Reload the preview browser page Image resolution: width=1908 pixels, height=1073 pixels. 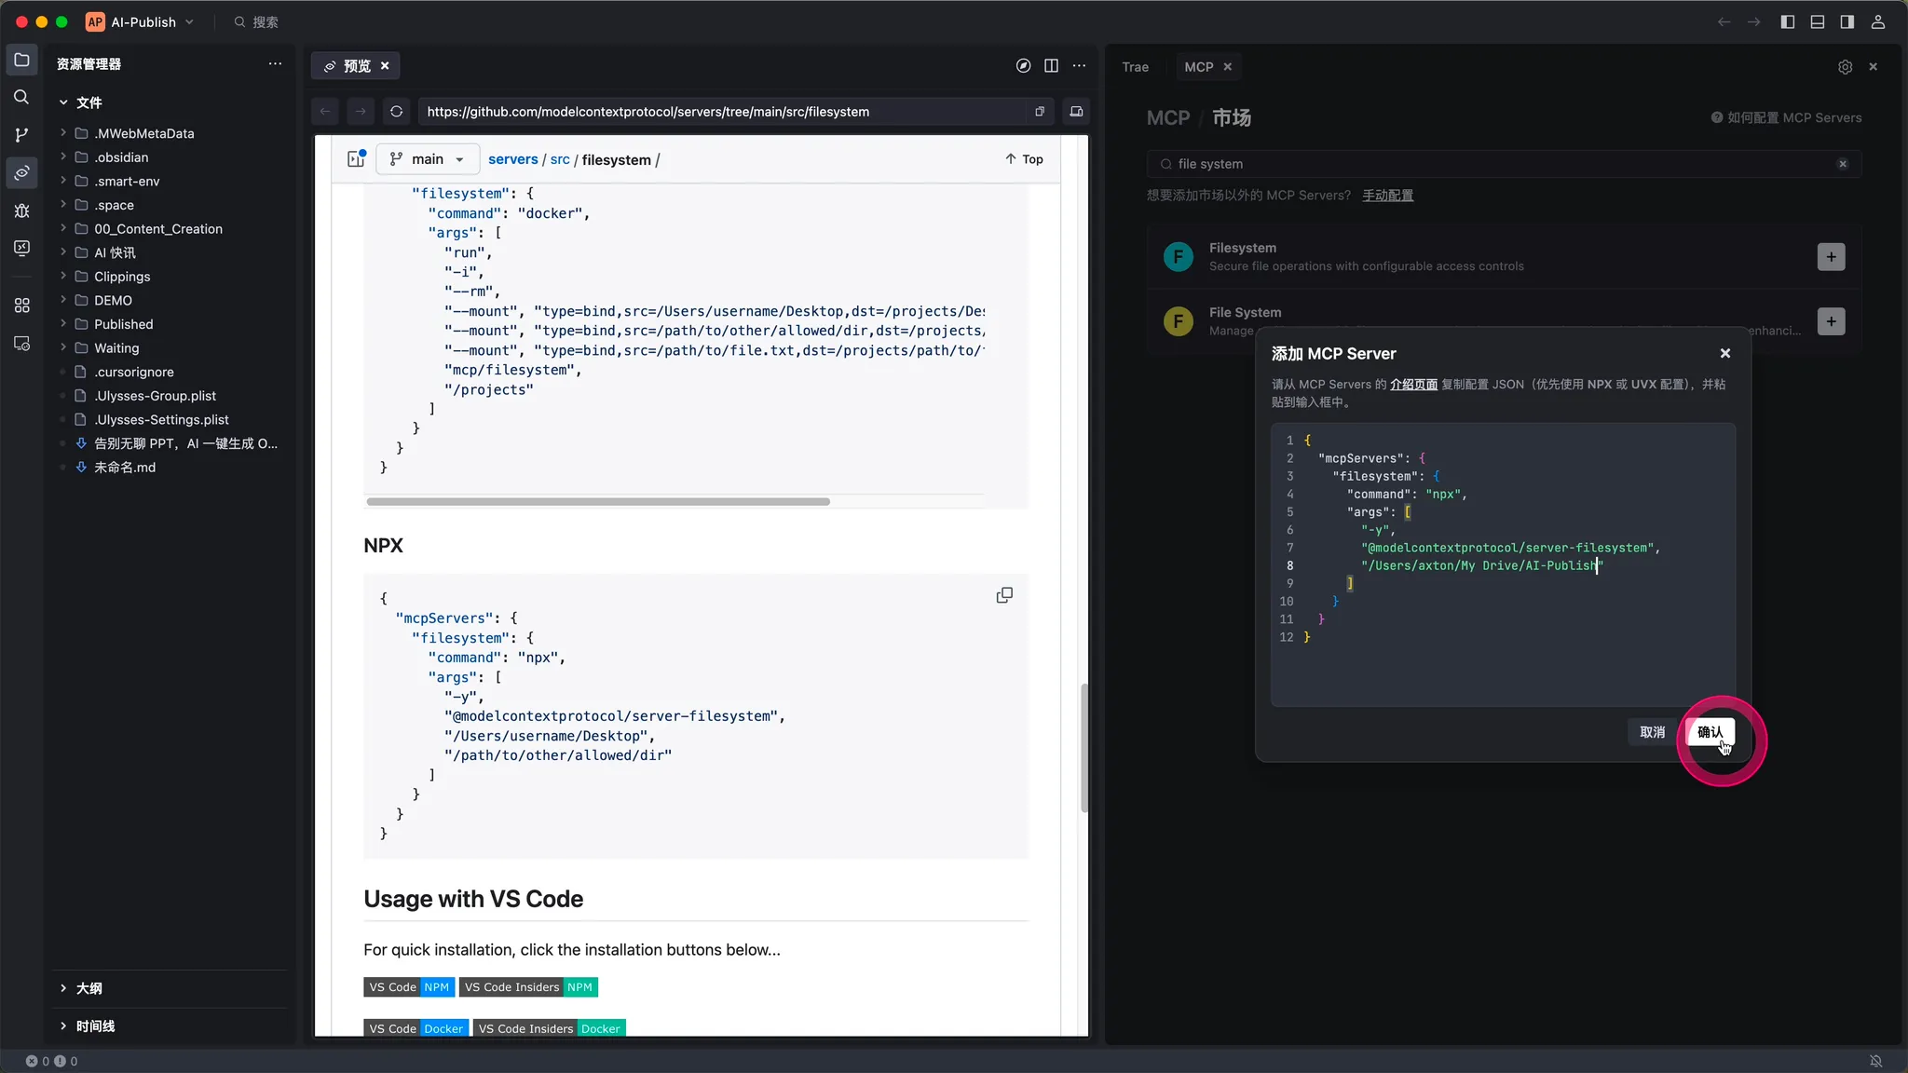(x=396, y=112)
